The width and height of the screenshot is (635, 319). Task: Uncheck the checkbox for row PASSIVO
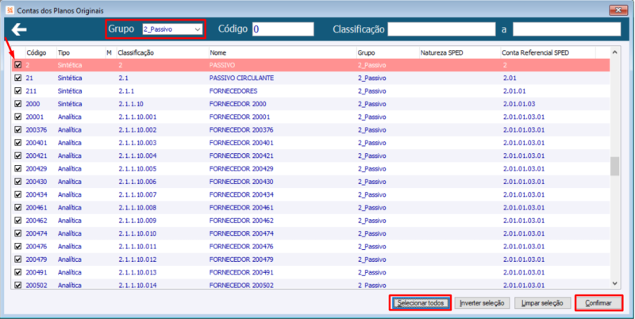(17, 65)
